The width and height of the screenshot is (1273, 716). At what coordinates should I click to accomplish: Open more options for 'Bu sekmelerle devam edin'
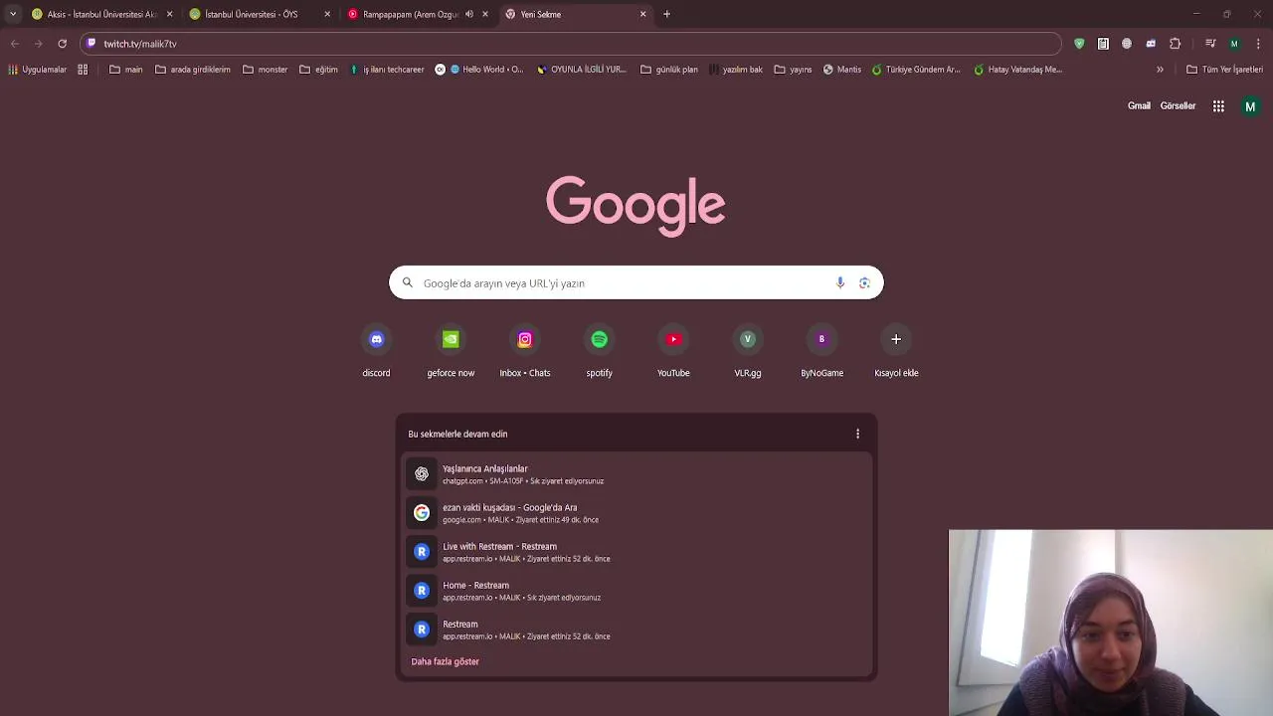857,434
